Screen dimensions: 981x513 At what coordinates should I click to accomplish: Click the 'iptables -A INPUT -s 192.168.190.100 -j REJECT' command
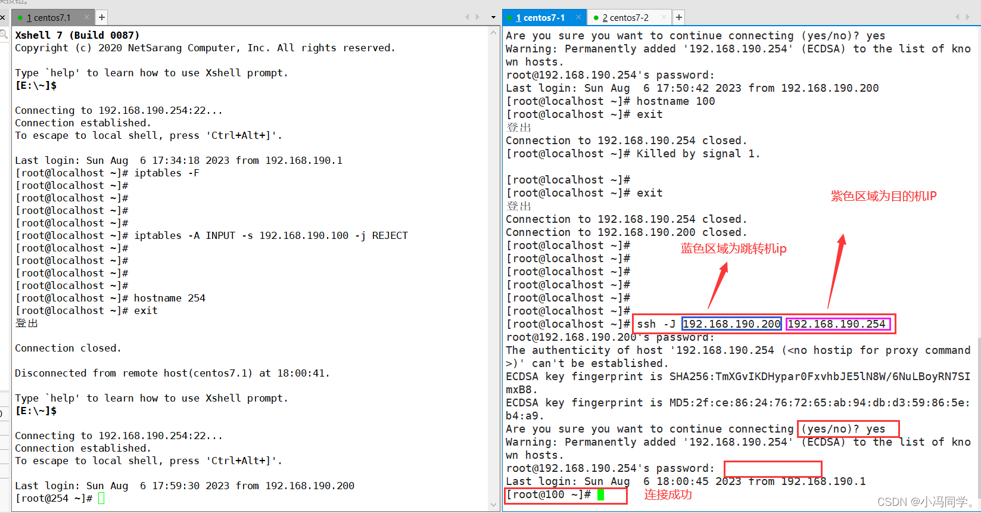[x=271, y=235]
